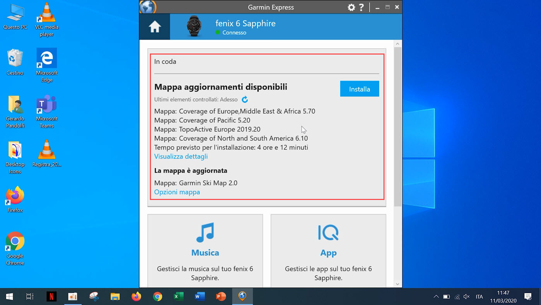Refresh the update check with circular arrow

click(245, 100)
